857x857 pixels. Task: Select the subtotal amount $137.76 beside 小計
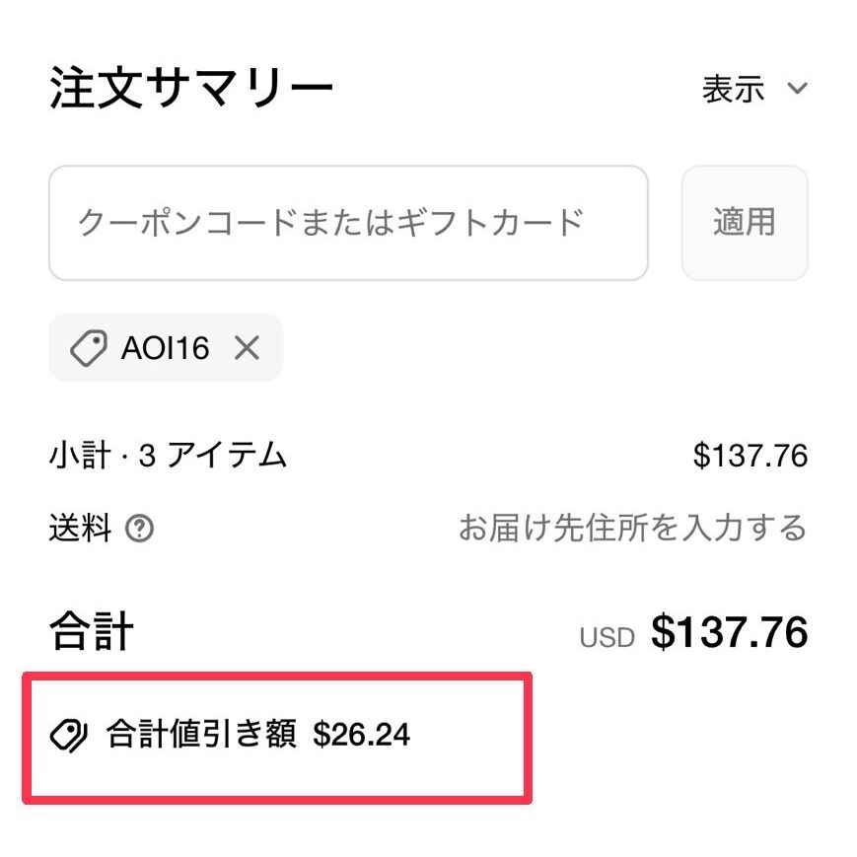click(x=750, y=456)
